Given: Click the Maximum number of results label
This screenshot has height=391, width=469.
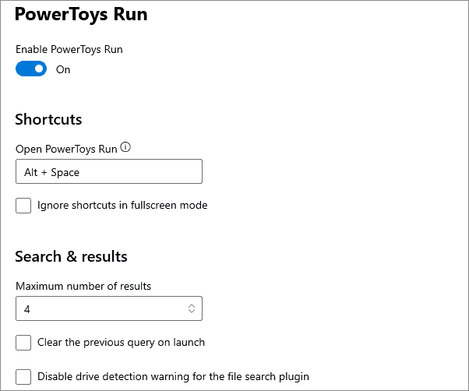Looking at the screenshot, I should tap(83, 286).
